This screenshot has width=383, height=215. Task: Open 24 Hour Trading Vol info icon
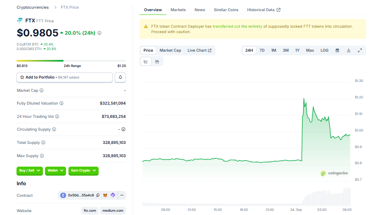[57, 117]
